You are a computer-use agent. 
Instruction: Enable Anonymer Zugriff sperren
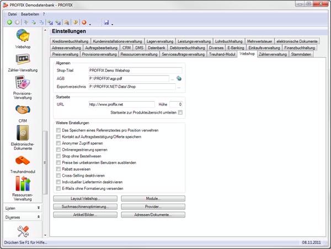pyautogui.click(x=58, y=143)
